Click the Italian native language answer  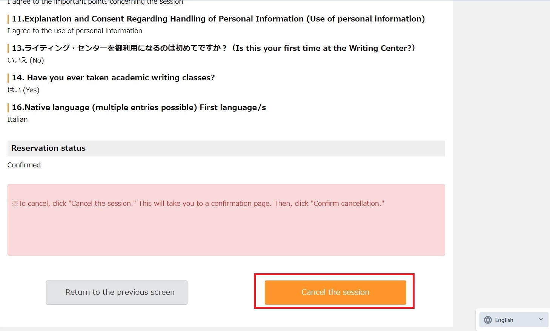pyautogui.click(x=18, y=119)
